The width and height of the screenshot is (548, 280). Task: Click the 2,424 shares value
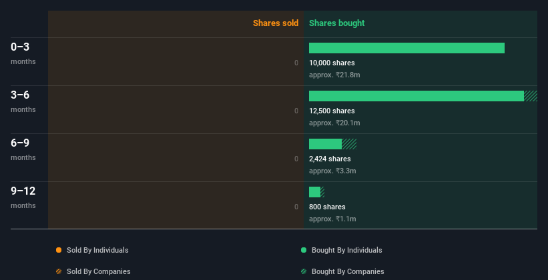pos(330,159)
